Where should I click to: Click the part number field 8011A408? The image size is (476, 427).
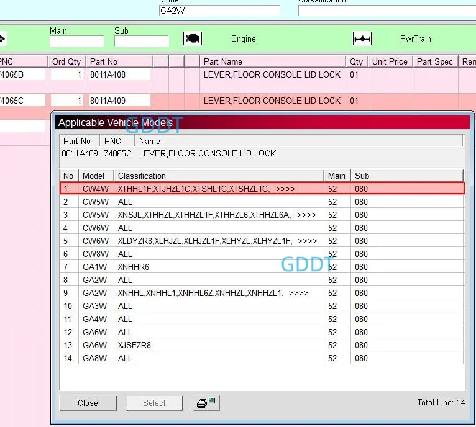(119, 74)
